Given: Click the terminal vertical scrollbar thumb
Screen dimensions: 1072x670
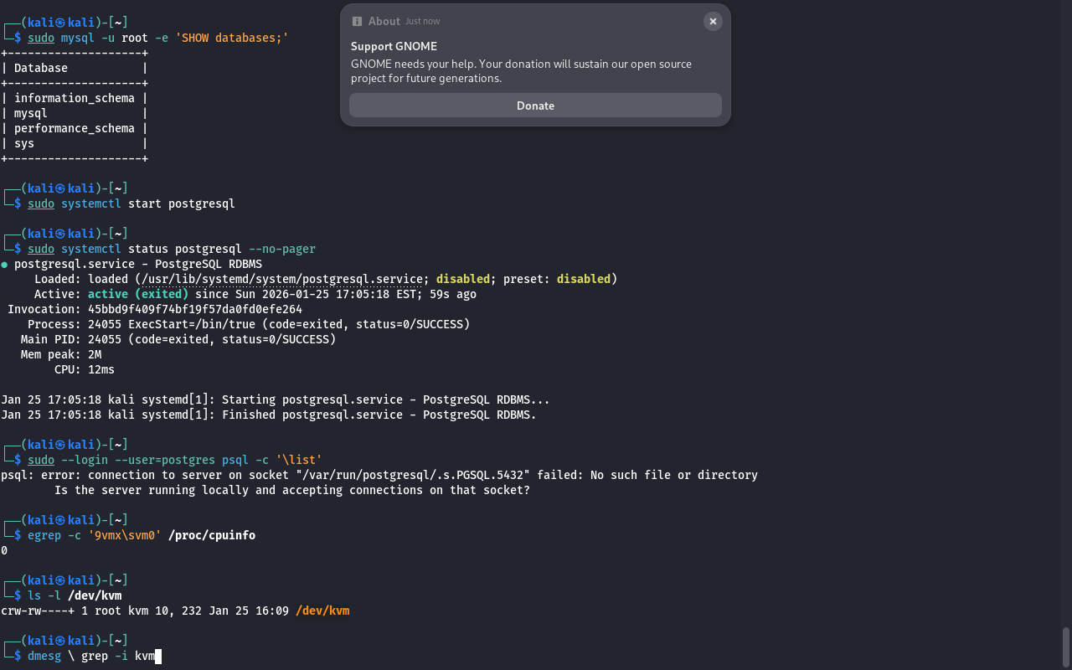Looking at the screenshot, I should tap(1066, 646).
